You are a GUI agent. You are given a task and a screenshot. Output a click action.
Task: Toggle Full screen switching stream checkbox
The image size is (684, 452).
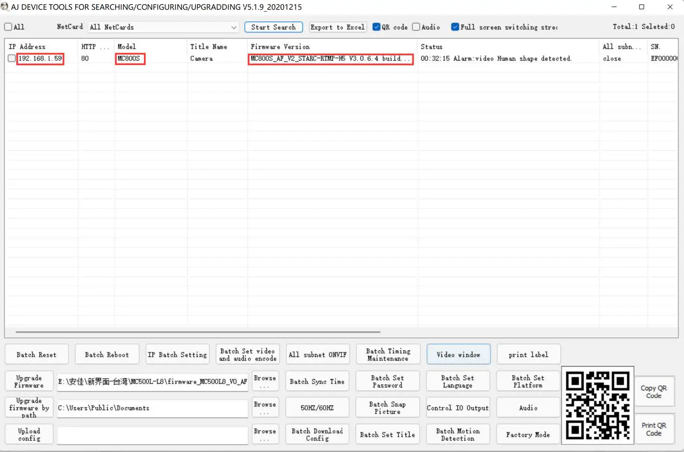(x=455, y=27)
